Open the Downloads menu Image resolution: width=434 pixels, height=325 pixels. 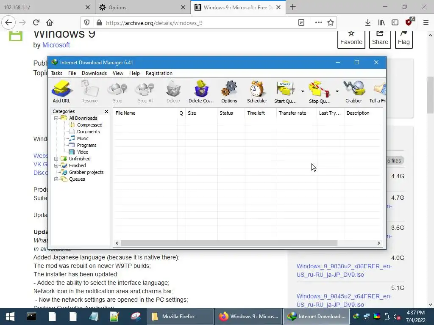point(94,73)
